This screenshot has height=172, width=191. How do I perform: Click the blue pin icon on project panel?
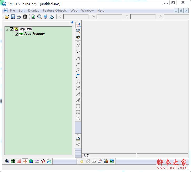tap(72, 22)
